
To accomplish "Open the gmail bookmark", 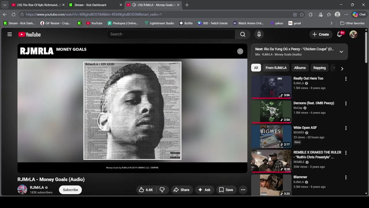I will pos(295,23).
